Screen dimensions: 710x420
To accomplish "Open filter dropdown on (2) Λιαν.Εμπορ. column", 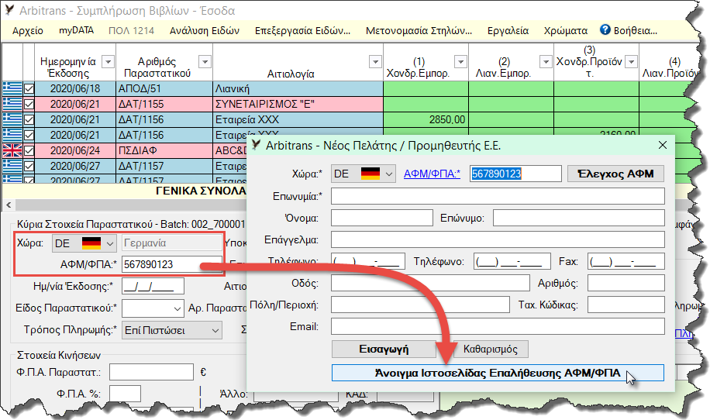I will pos(546,61).
